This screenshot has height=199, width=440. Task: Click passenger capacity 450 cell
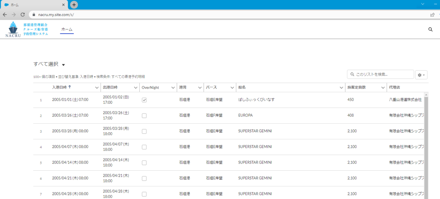tap(351, 100)
